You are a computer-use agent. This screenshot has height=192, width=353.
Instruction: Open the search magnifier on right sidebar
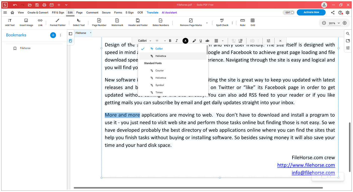coord(348,34)
